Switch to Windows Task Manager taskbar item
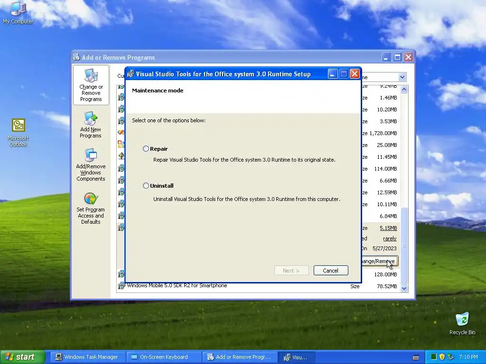The height and width of the screenshot is (364, 486). [x=87, y=357]
